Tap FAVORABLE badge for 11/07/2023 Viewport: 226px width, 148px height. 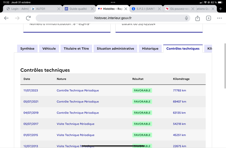[142, 90]
